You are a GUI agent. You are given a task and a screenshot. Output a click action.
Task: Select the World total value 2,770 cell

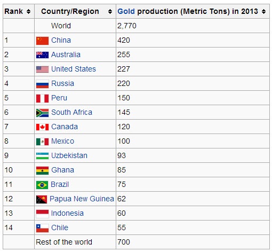pos(193,26)
